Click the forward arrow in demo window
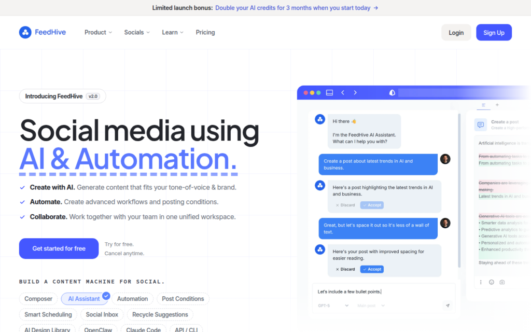Screen dimensions: 531x332 pos(355,92)
